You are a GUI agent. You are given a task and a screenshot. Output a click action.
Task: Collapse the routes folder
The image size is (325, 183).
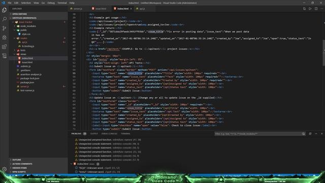click(x=24, y=38)
